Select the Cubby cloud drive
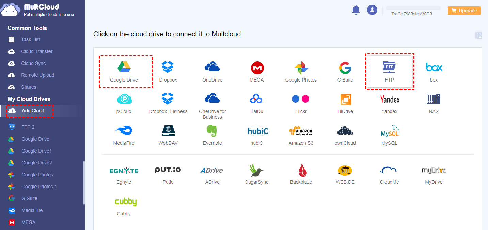 click(x=125, y=202)
